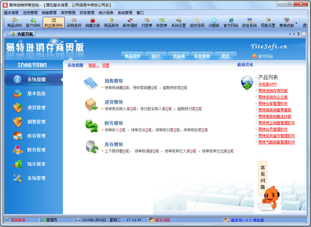Switch to the 功能导航 tab

click(x=22, y=34)
